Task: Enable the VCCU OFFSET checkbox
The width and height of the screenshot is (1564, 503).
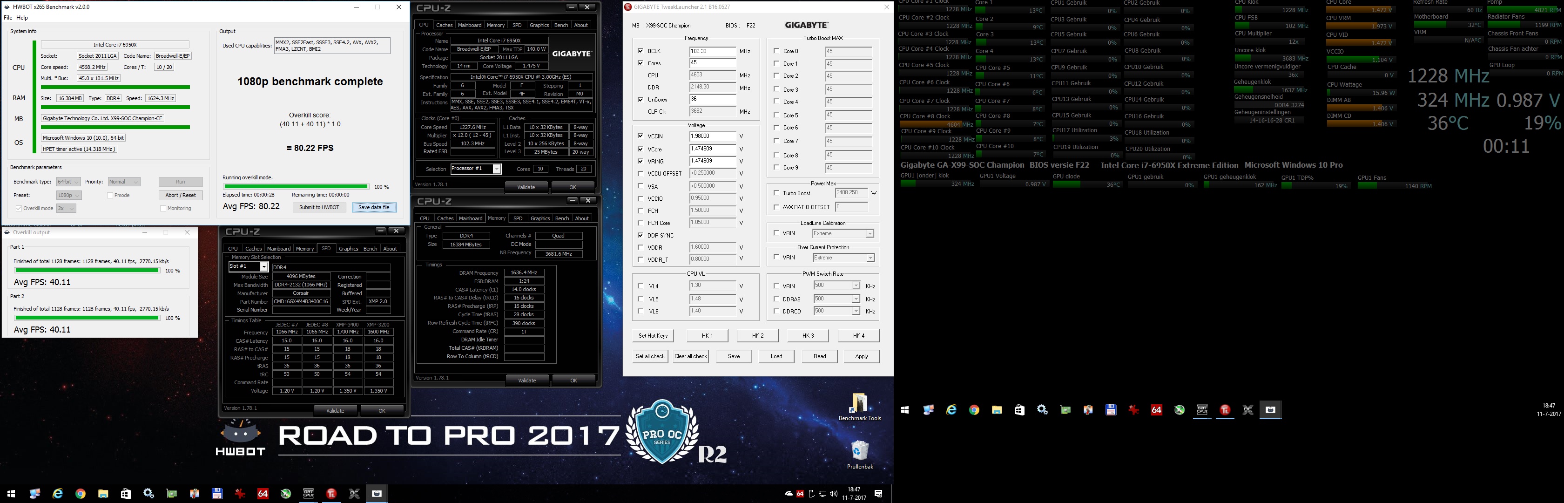Action: (640, 174)
